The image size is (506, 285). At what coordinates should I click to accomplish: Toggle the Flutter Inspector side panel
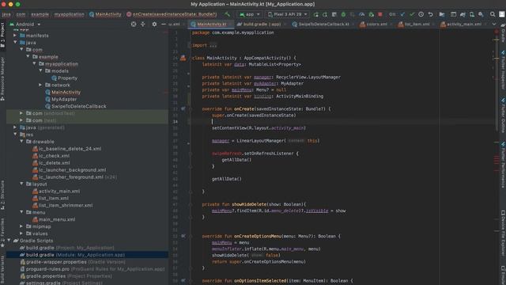tap(503, 70)
